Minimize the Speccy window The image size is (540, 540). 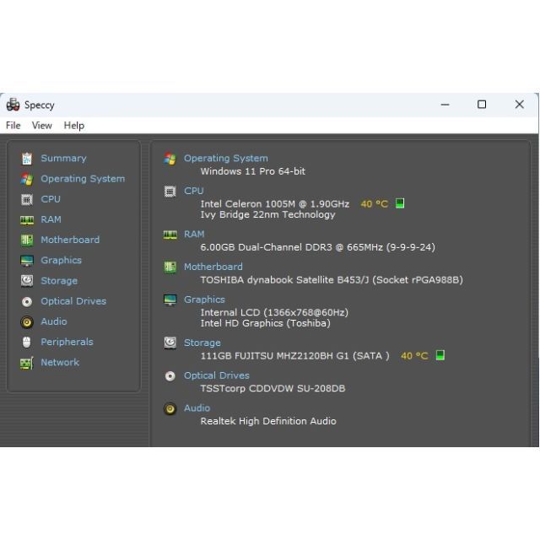tap(445, 105)
